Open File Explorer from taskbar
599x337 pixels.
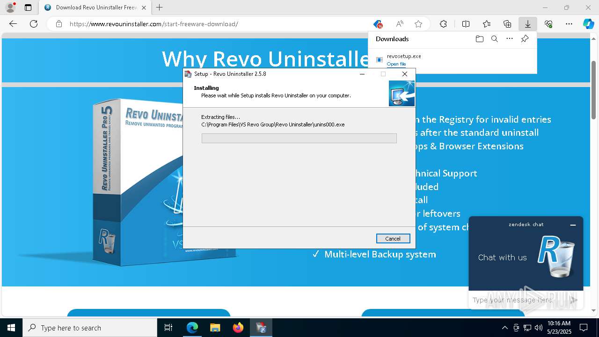click(x=215, y=328)
